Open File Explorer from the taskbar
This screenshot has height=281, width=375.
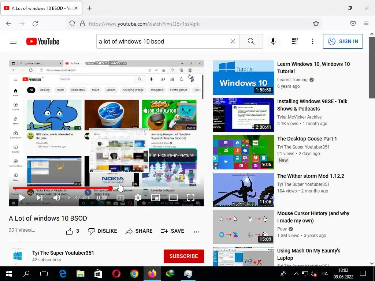pos(80,274)
